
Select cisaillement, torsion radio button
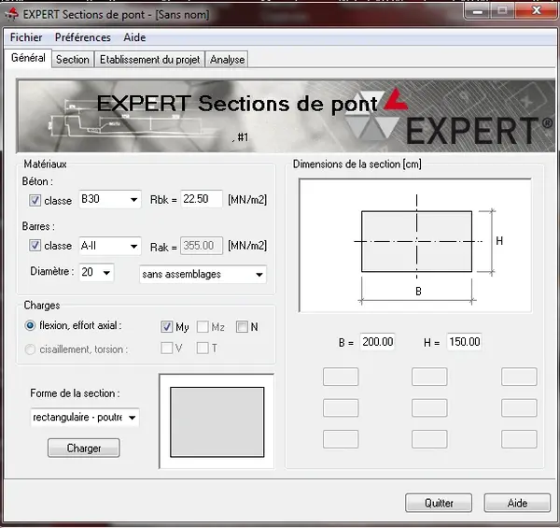click(30, 350)
